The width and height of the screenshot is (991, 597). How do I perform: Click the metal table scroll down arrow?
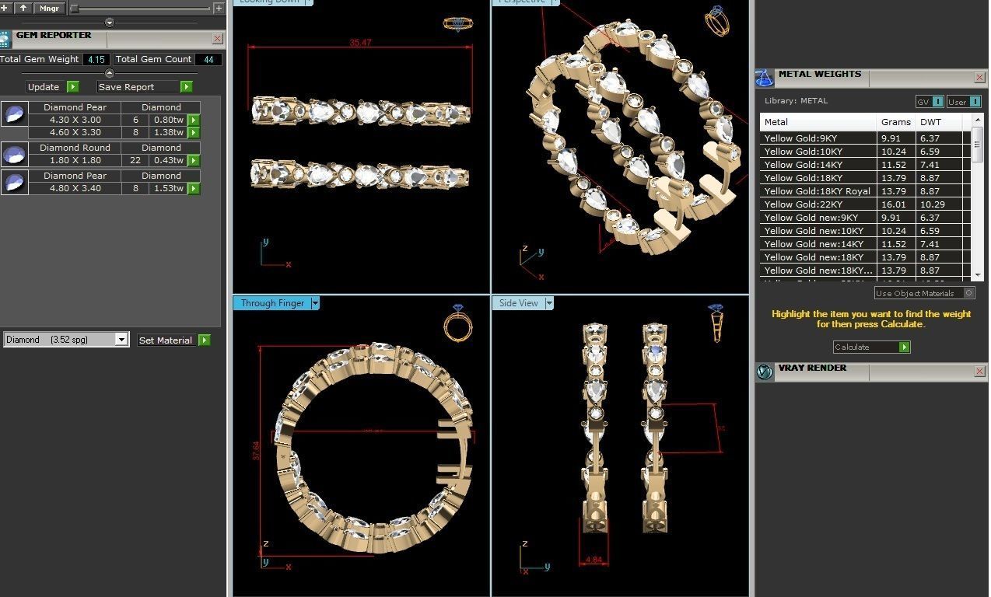pos(978,274)
